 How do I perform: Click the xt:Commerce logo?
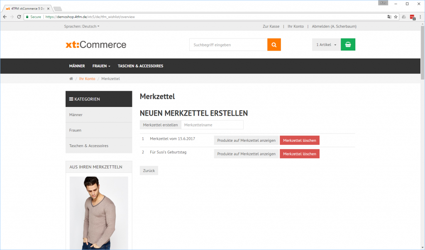tap(96, 45)
